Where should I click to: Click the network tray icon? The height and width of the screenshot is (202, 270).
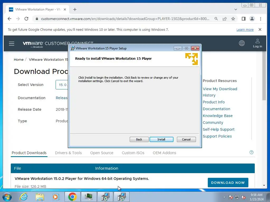(x=237, y=197)
